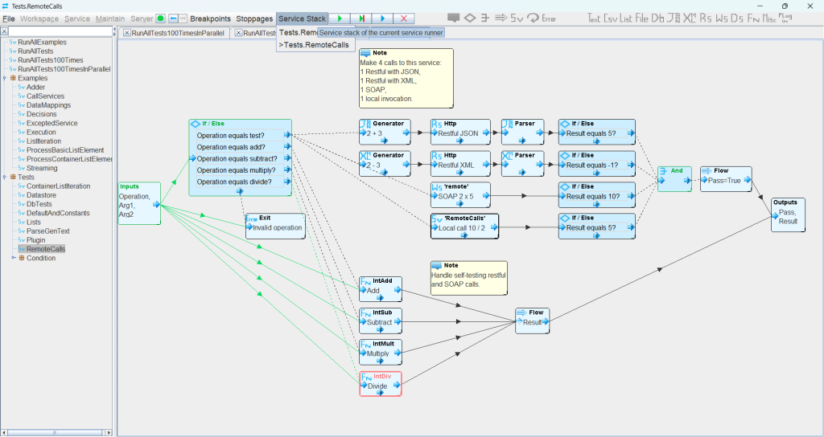The width and height of the screenshot is (824, 437).
Task: Open the Service menu
Action: tap(77, 18)
